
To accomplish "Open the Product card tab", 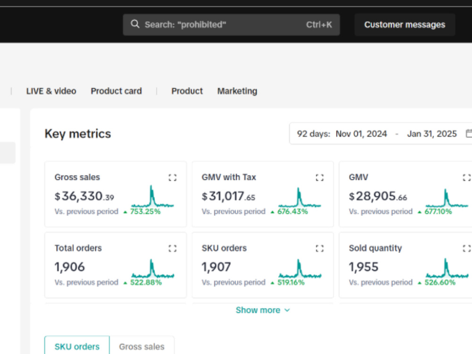I will pos(116,91).
